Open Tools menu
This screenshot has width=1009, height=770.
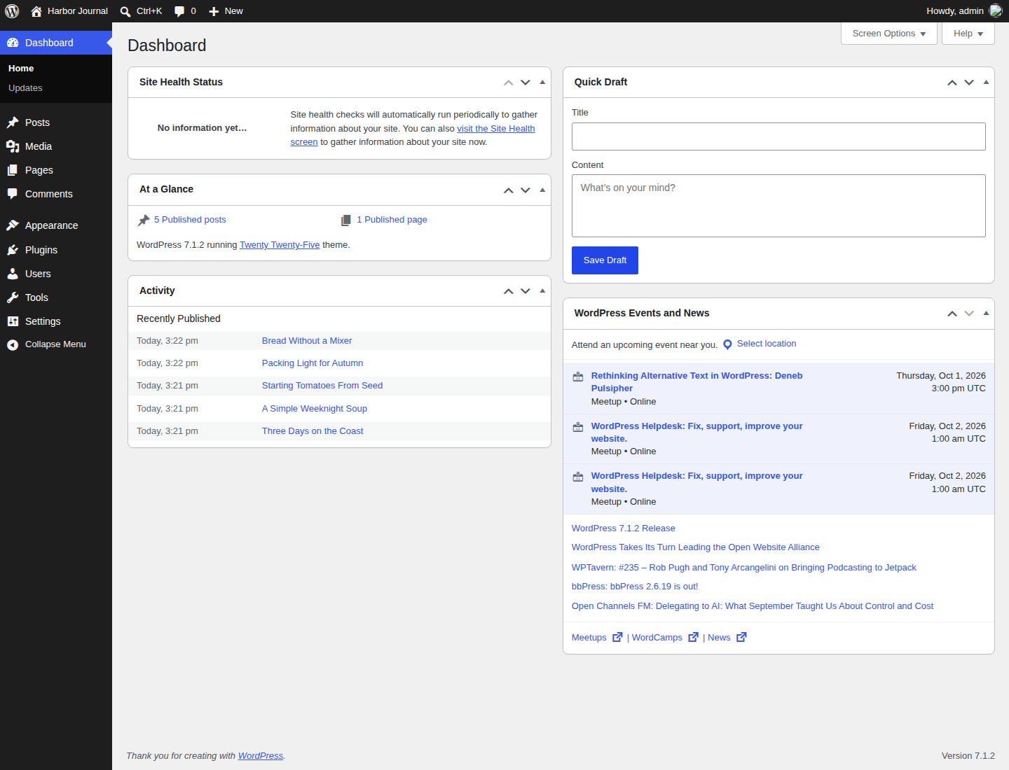pyautogui.click(x=56, y=297)
